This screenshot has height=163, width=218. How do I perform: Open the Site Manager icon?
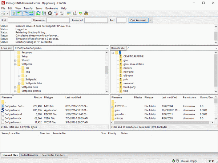point(3,13)
